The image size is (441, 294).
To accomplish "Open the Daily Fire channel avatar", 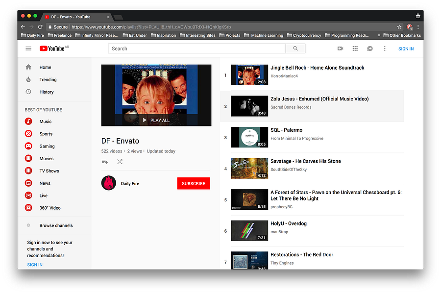I will (x=109, y=183).
